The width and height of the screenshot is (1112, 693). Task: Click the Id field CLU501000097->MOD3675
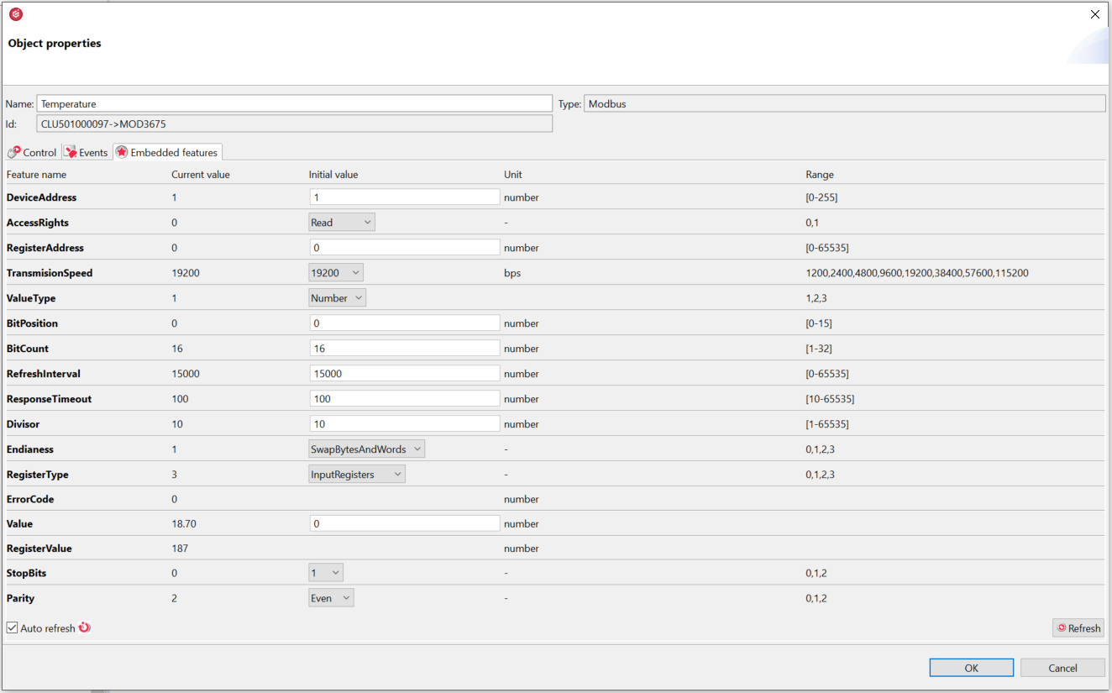[295, 123]
